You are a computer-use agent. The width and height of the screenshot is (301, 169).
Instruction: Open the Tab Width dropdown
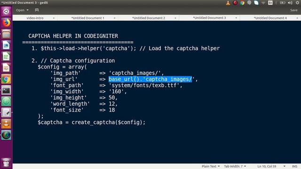(235, 166)
